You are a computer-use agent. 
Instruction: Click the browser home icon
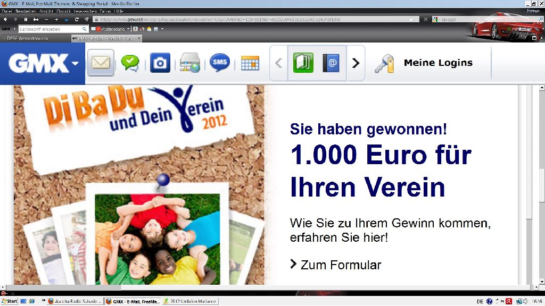pos(26,20)
